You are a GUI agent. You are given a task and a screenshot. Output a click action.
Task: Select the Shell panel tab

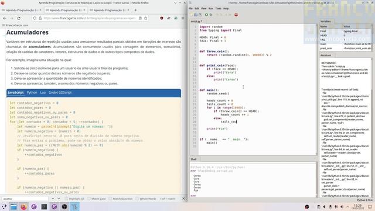[193, 159]
